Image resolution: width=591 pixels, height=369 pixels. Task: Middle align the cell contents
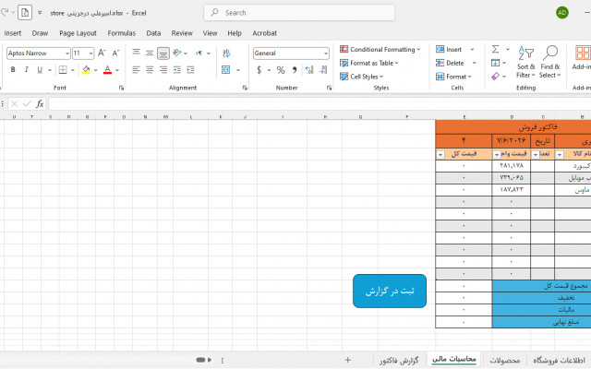click(x=150, y=54)
